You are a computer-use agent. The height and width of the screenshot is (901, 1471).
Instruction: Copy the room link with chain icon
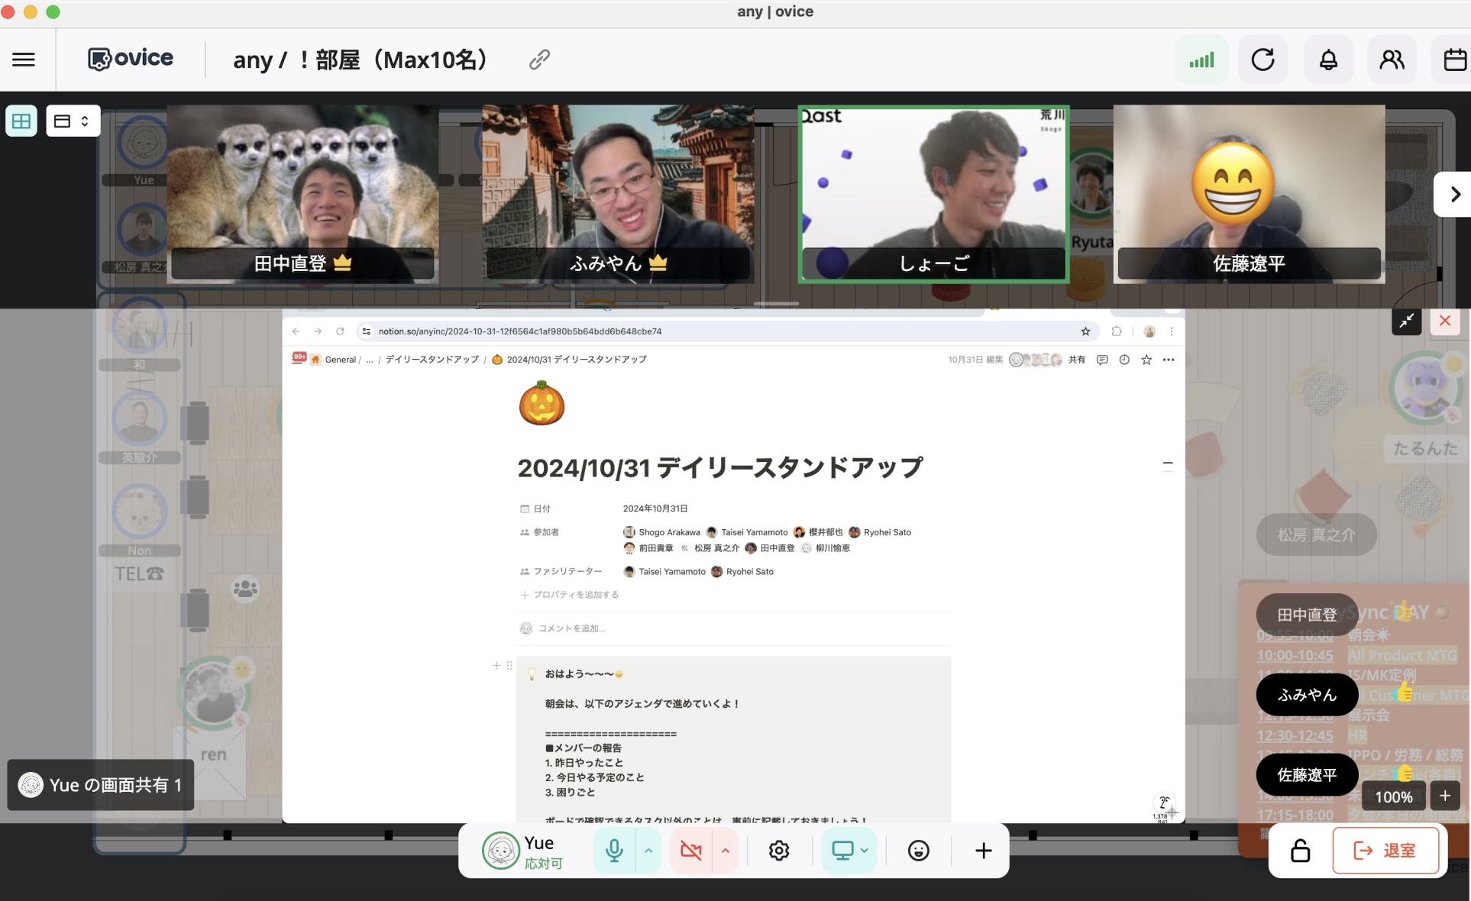[x=539, y=60]
